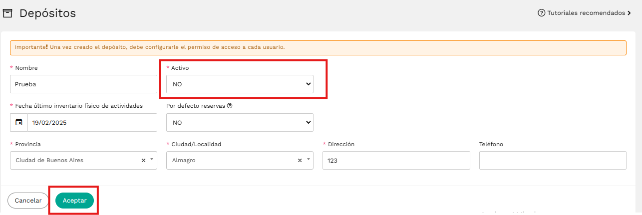Open the calendar icon date picker
This screenshot has width=642, height=215.
click(x=19, y=122)
